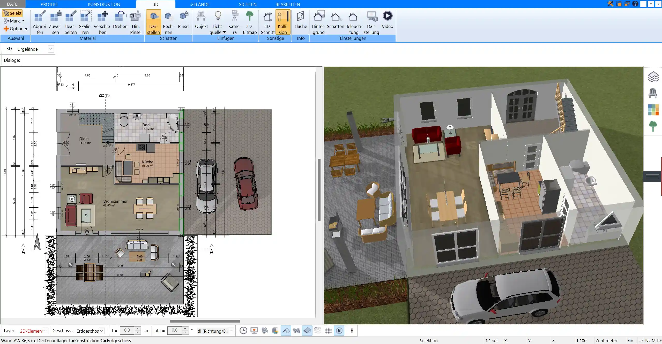Click the horizontal scrollbar under the floor plan
The height and width of the screenshot is (344, 662).
pyautogui.click(x=205, y=321)
